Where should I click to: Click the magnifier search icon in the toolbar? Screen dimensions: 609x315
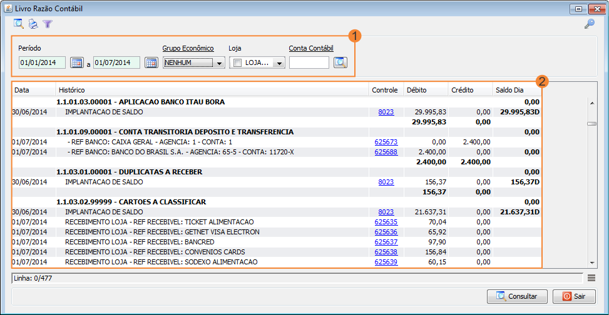pos(19,24)
